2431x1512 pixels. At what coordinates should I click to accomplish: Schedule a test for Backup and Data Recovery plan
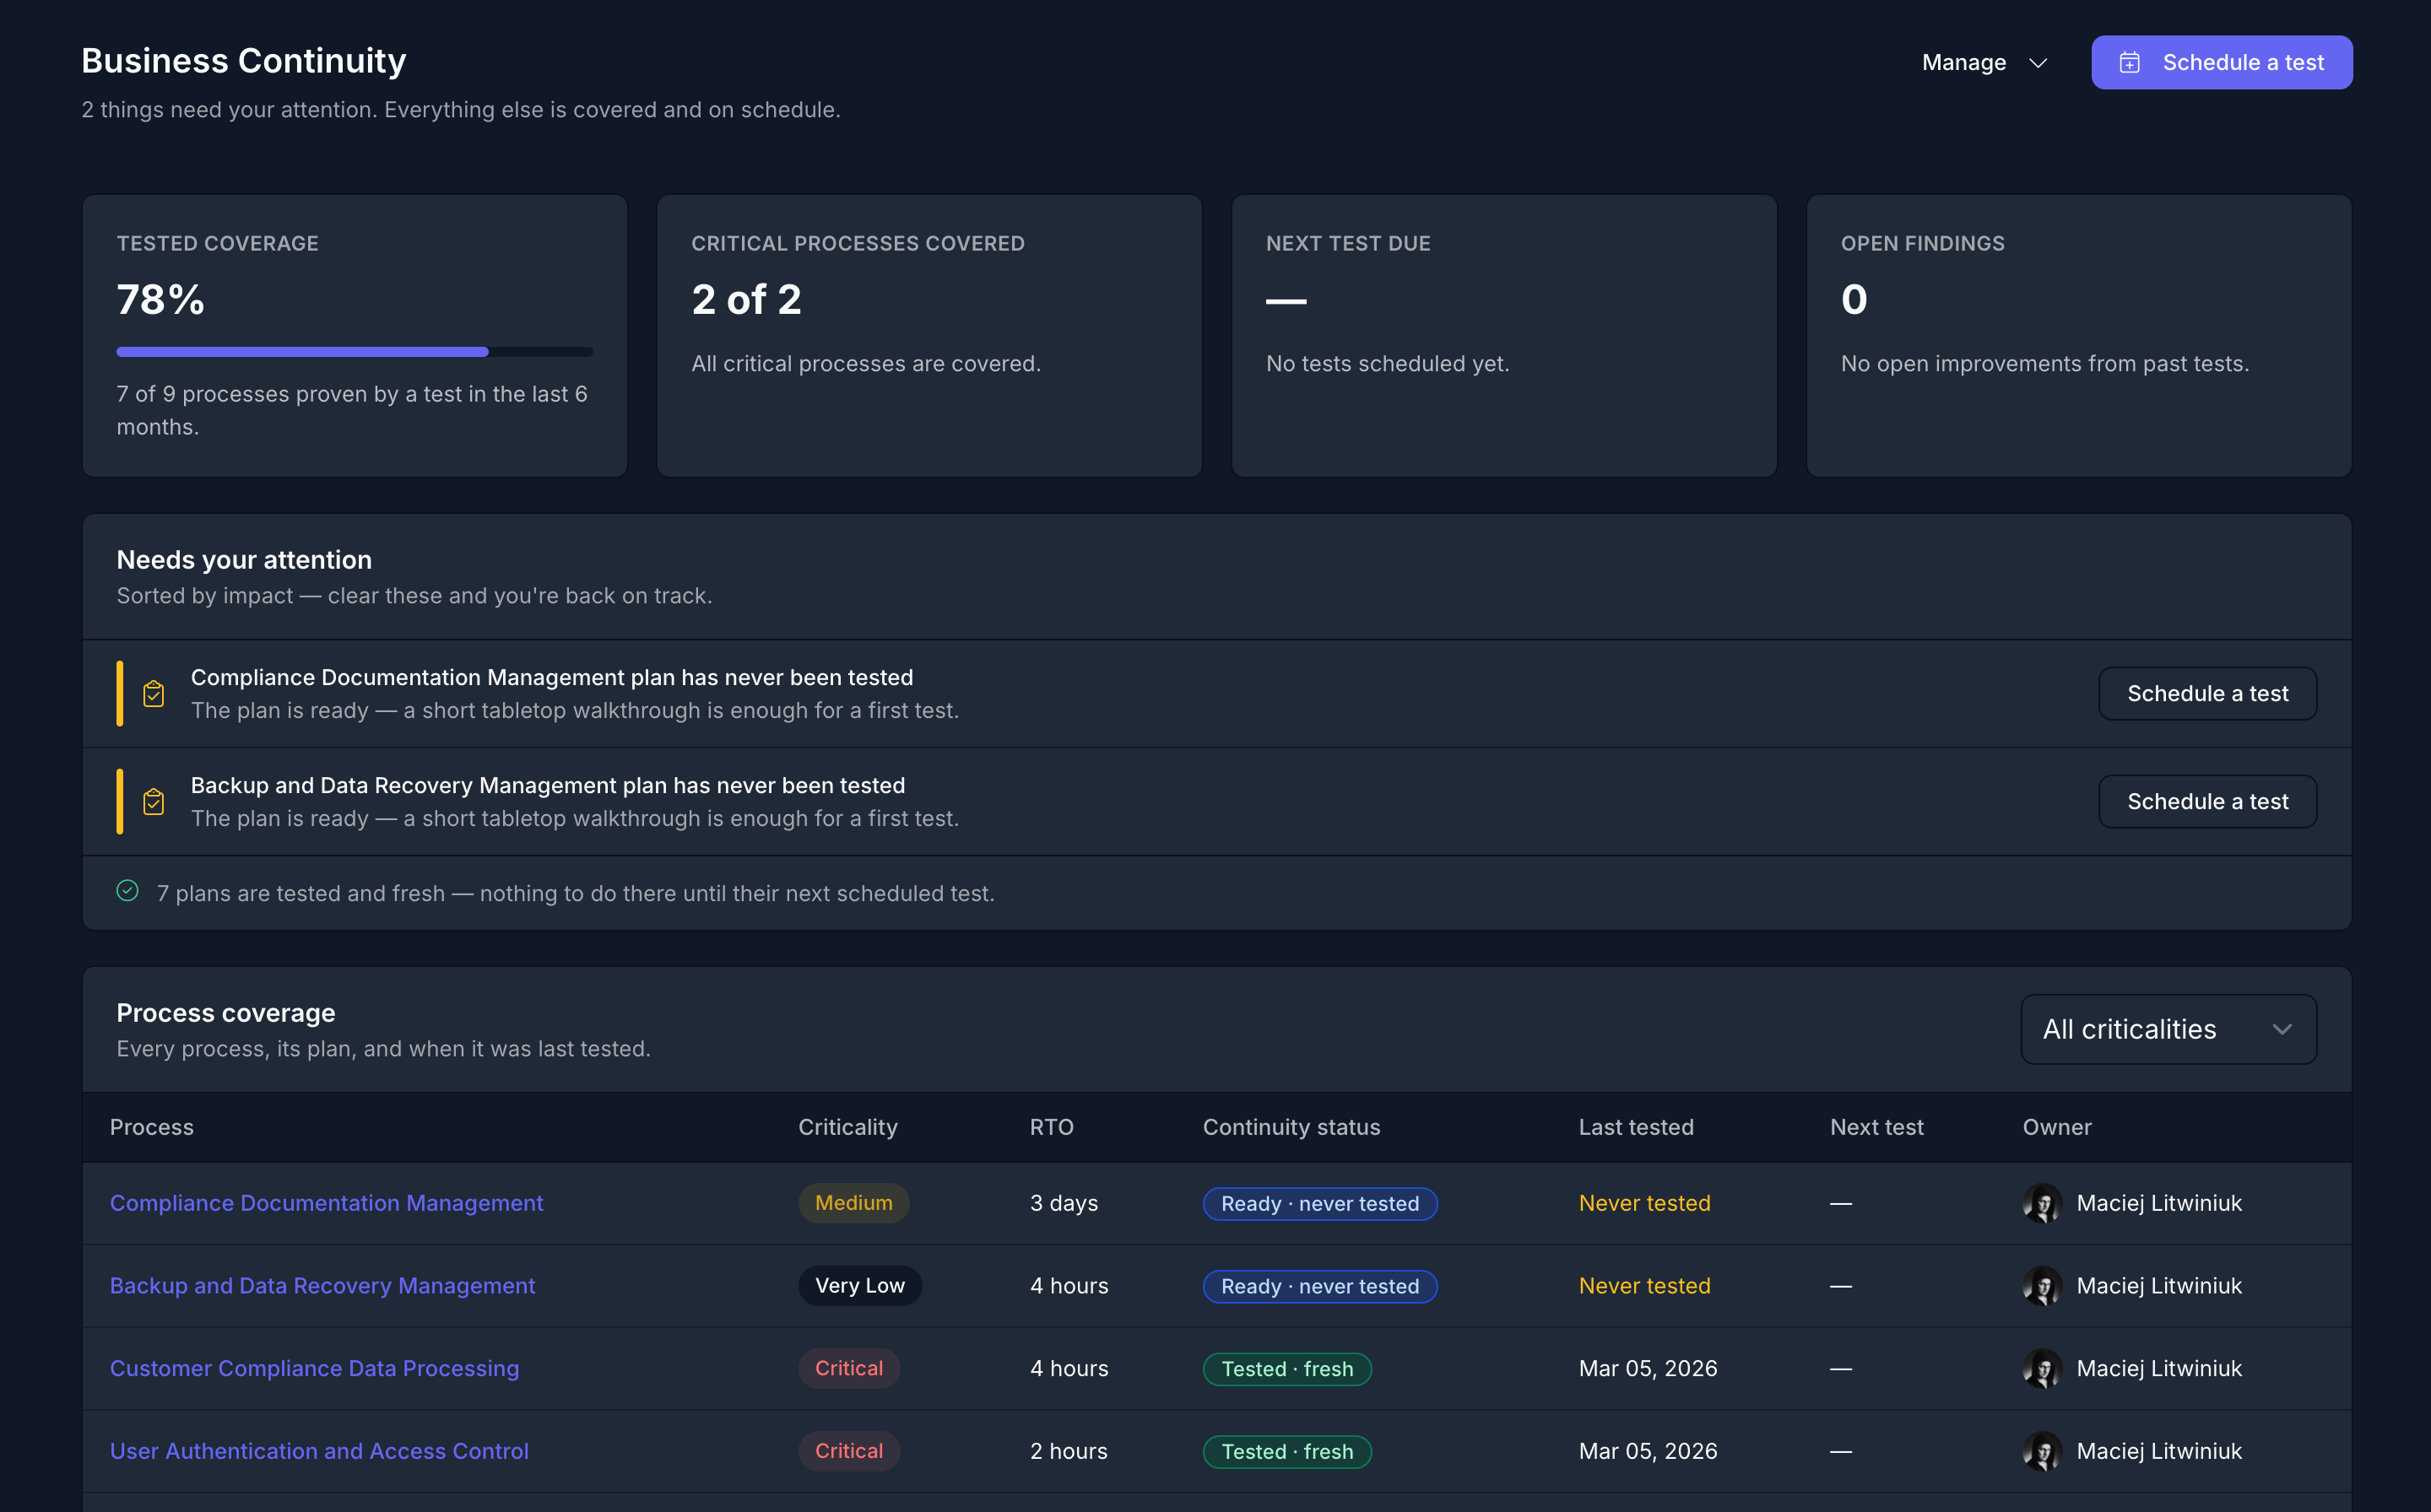(2207, 801)
